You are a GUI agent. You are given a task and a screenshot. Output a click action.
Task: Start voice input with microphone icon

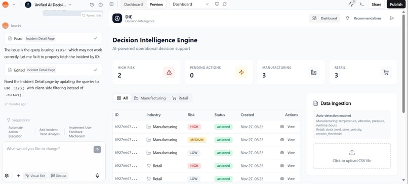97,176
